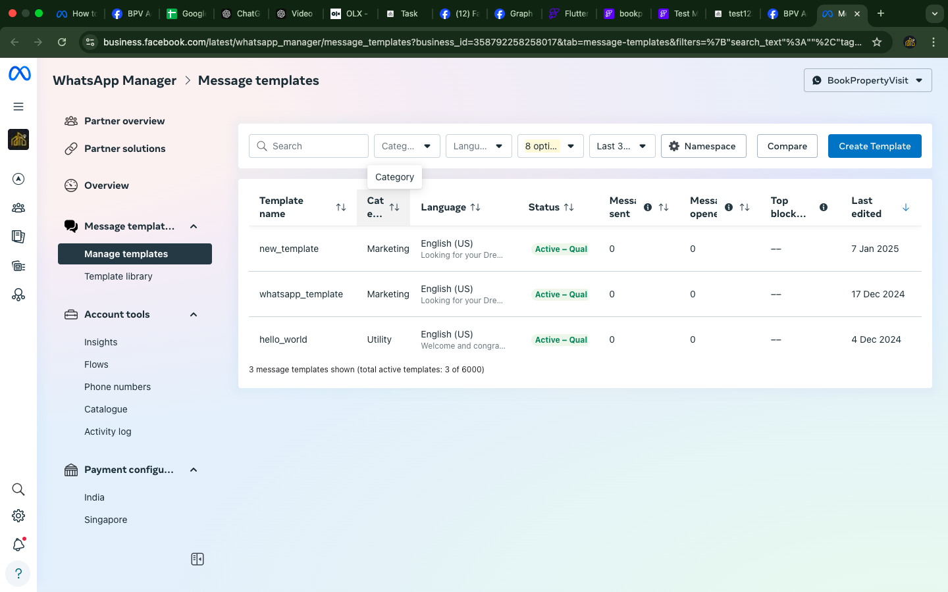Click the template Search field

click(x=309, y=146)
